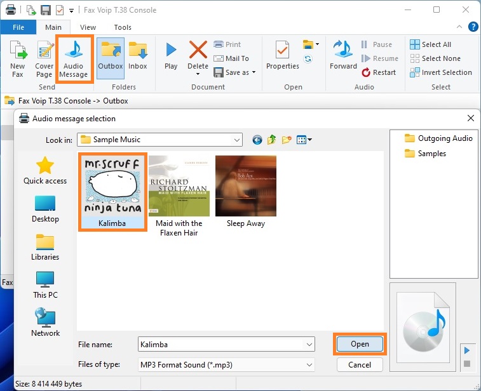Image resolution: width=481 pixels, height=391 pixels.
Task: Go to Desktop location
Action: click(45, 209)
